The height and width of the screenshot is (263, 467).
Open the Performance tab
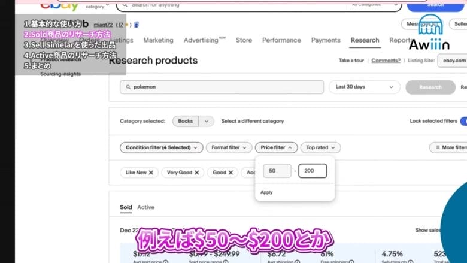(281, 40)
